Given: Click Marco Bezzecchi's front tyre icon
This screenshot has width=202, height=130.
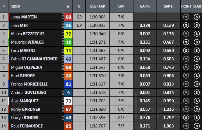Looking at the screenshot, I should 186,34.
